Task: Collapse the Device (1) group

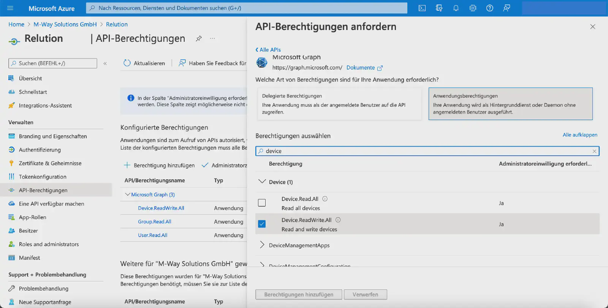Action: point(262,182)
